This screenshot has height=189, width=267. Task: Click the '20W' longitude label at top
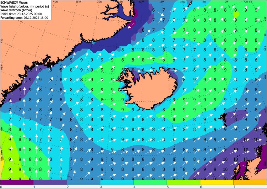pyautogui.click(x=141, y=2)
